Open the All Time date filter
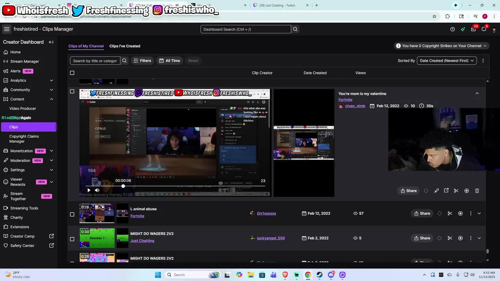This screenshot has height=281, width=500. click(x=170, y=60)
